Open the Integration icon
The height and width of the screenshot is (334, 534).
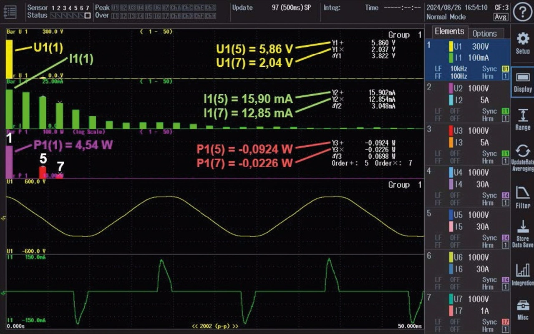(x=522, y=274)
